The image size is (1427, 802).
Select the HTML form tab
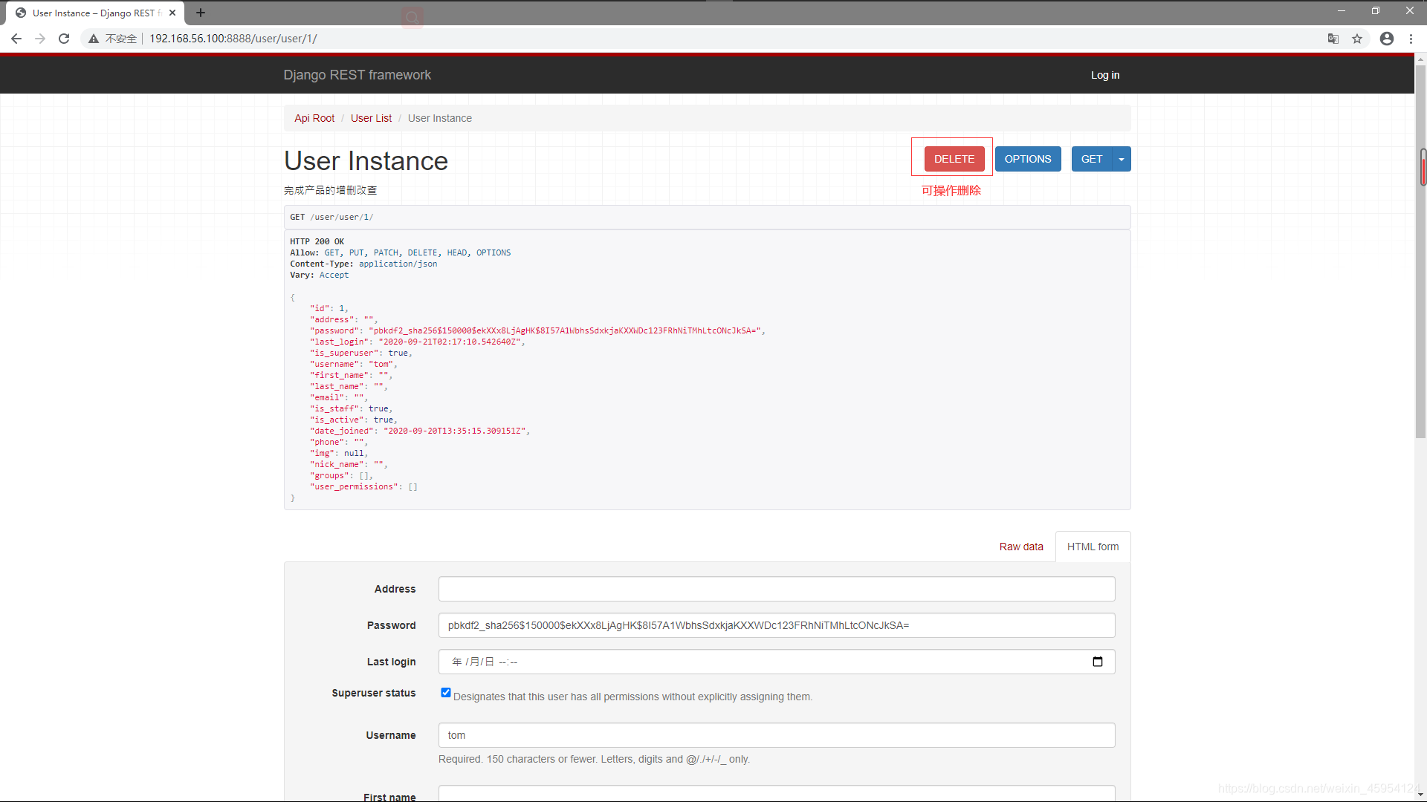pyautogui.click(x=1093, y=547)
